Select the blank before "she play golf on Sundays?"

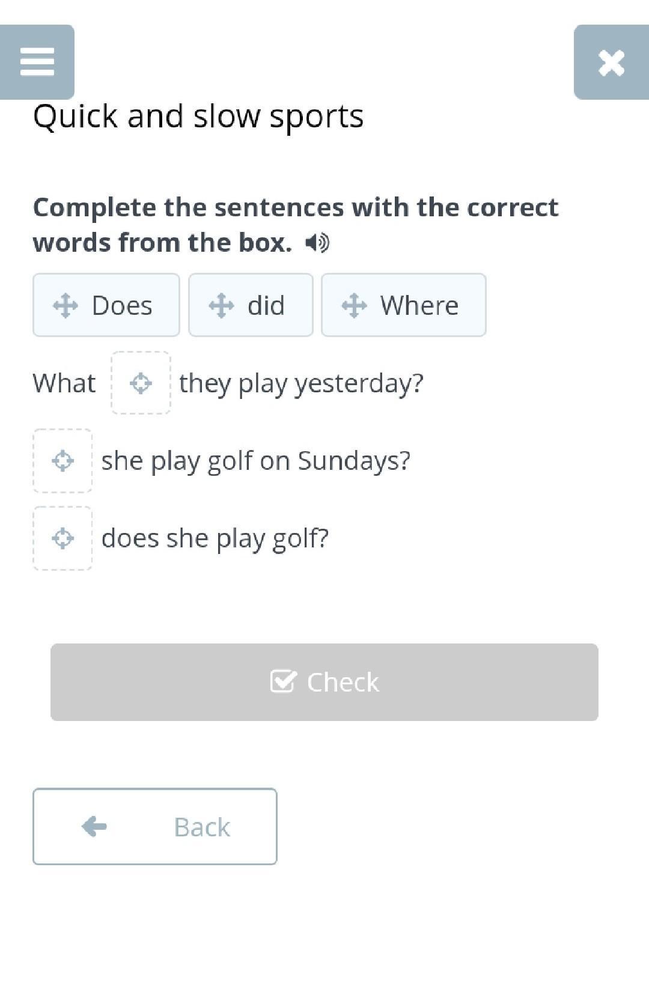[62, 461]
